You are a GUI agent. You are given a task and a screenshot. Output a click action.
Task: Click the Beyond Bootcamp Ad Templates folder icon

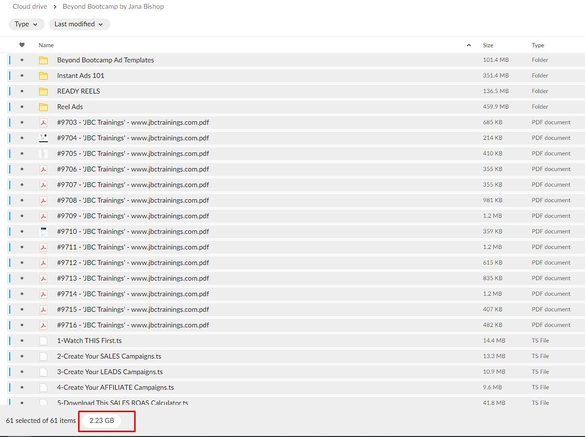(43, 60)
